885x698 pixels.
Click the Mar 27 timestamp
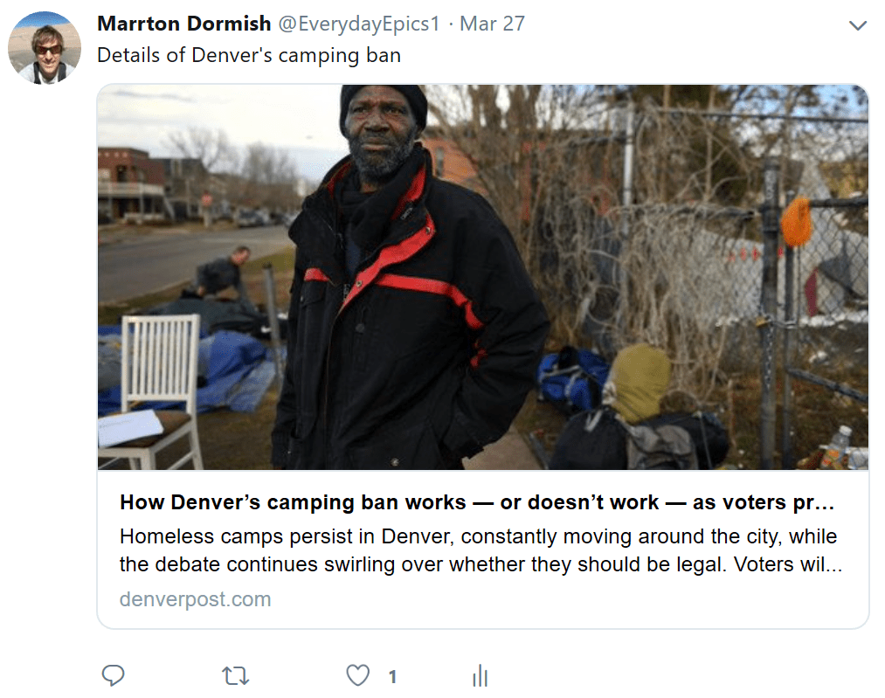[x=492, y=24]
